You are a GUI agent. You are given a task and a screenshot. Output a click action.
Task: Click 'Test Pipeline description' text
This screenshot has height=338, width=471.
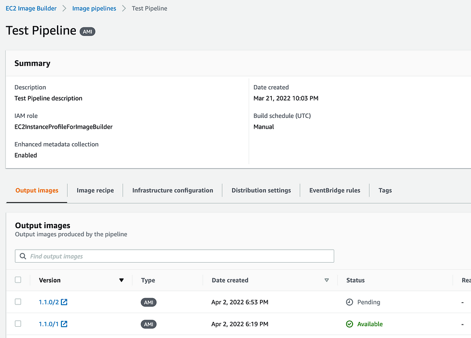tap(48, 98)
